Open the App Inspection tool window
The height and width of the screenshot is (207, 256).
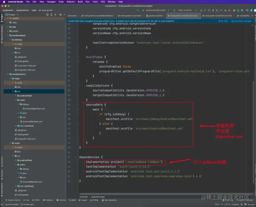tap(109, 200)
